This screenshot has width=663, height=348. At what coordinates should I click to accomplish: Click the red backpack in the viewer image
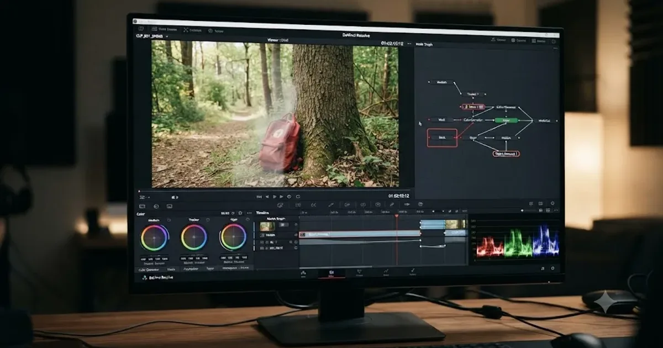tap(280, 144)
